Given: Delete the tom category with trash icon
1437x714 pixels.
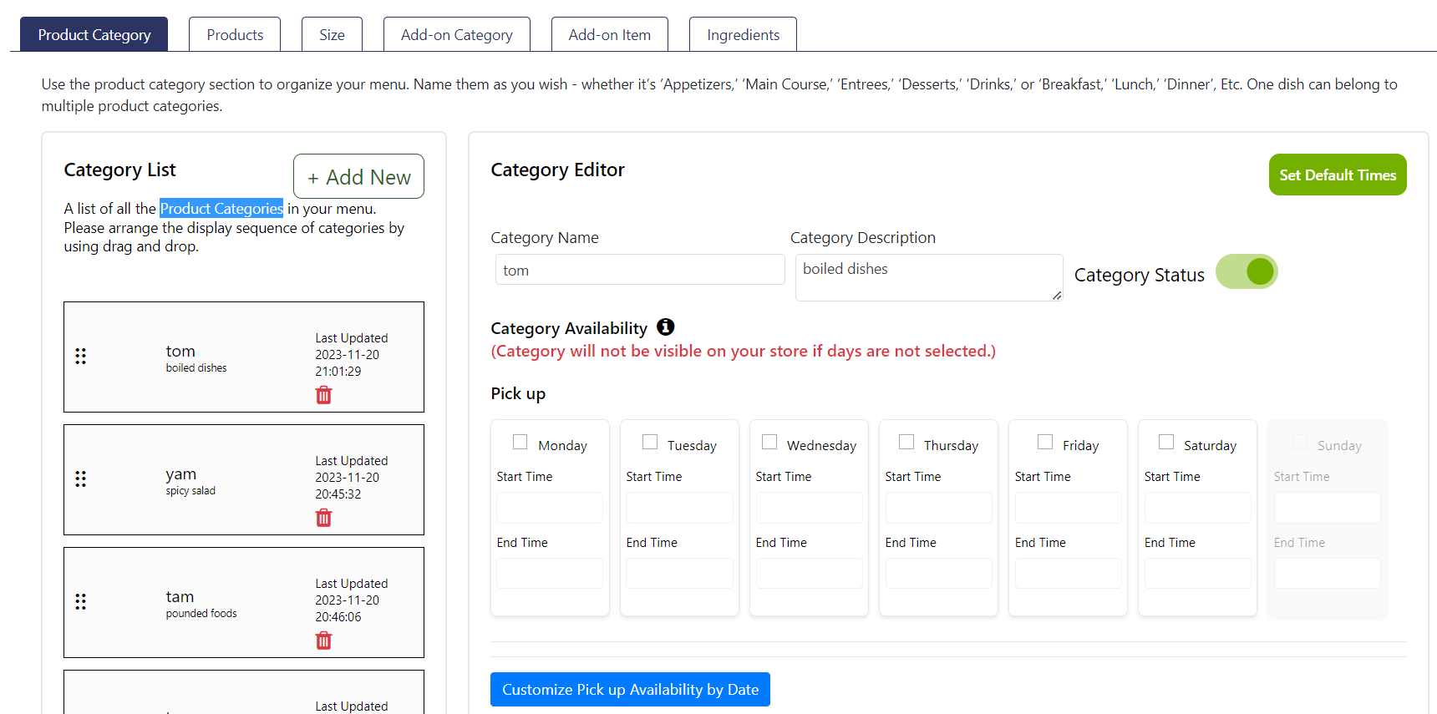Looking at the screenshot, I should coord(323,395).
